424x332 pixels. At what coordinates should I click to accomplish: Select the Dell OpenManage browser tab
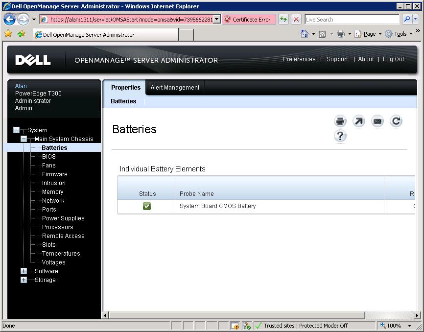pyautogui.click(x=105, y=35)
